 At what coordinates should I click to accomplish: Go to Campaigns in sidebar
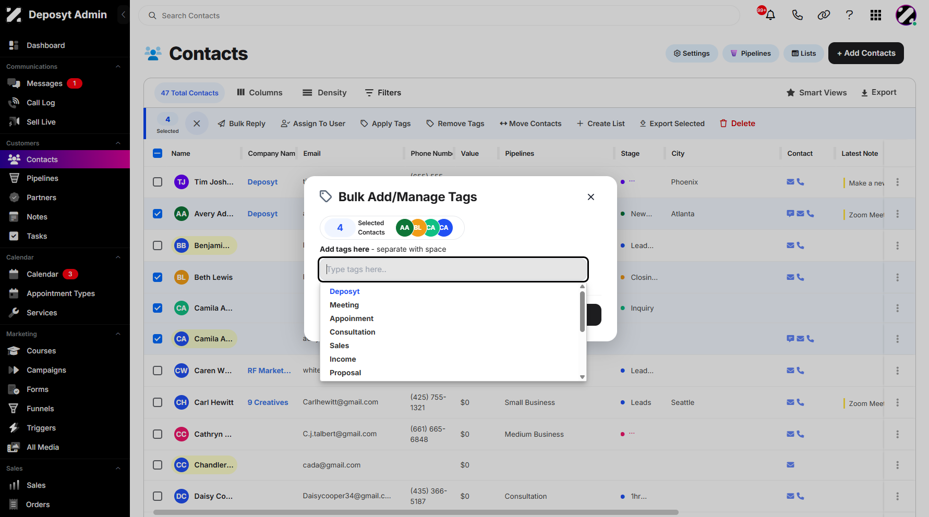(x=46, y=370)
